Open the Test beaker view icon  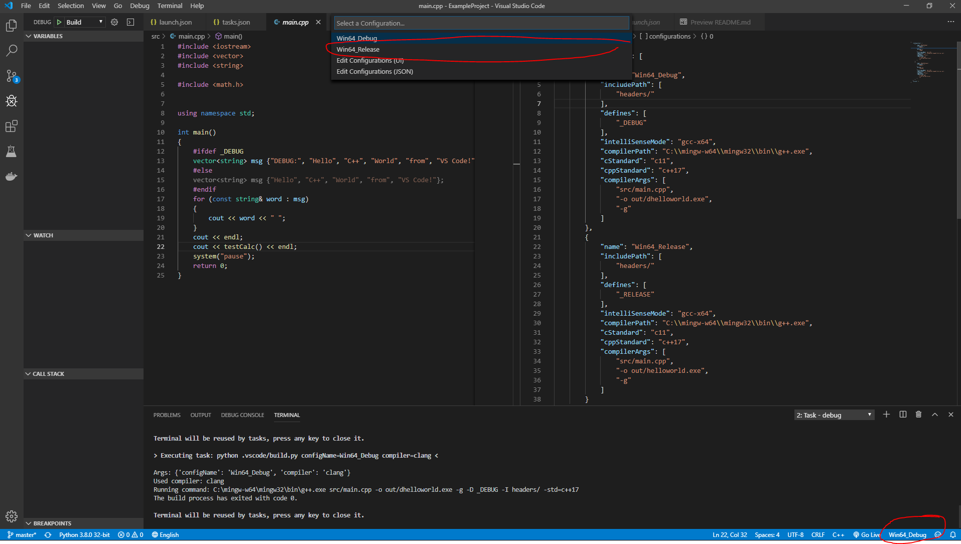[11, 151]
